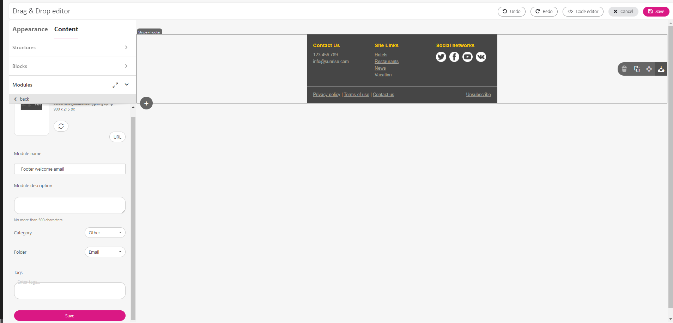Open the Folder dropdown
Screen dimensions: 673x323
click(x=105, y=252)
